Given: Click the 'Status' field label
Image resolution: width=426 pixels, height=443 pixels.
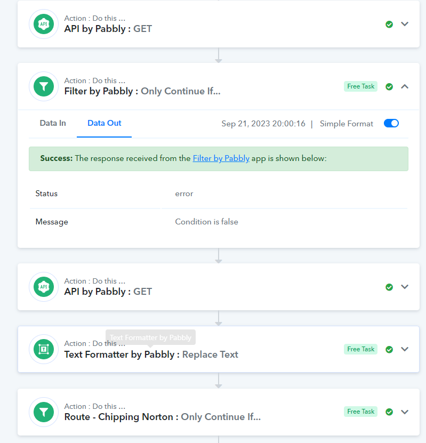Looking at the screenshot, I should tap(46, 194).
